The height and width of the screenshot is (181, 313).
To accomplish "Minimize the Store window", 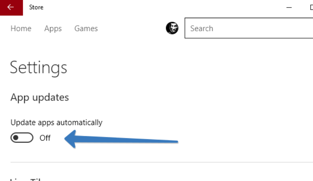I will click(289, 8).
